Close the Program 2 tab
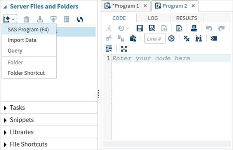Viewport: 233px width, 150px height. [x=193, y=6]
